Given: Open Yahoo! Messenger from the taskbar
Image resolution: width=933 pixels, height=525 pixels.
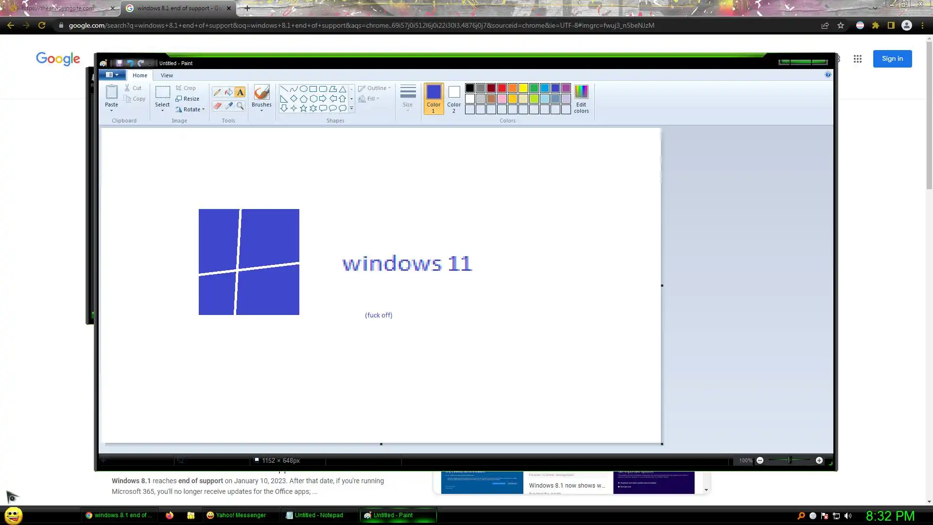Looking at the screenshot, I should (237, 515).
